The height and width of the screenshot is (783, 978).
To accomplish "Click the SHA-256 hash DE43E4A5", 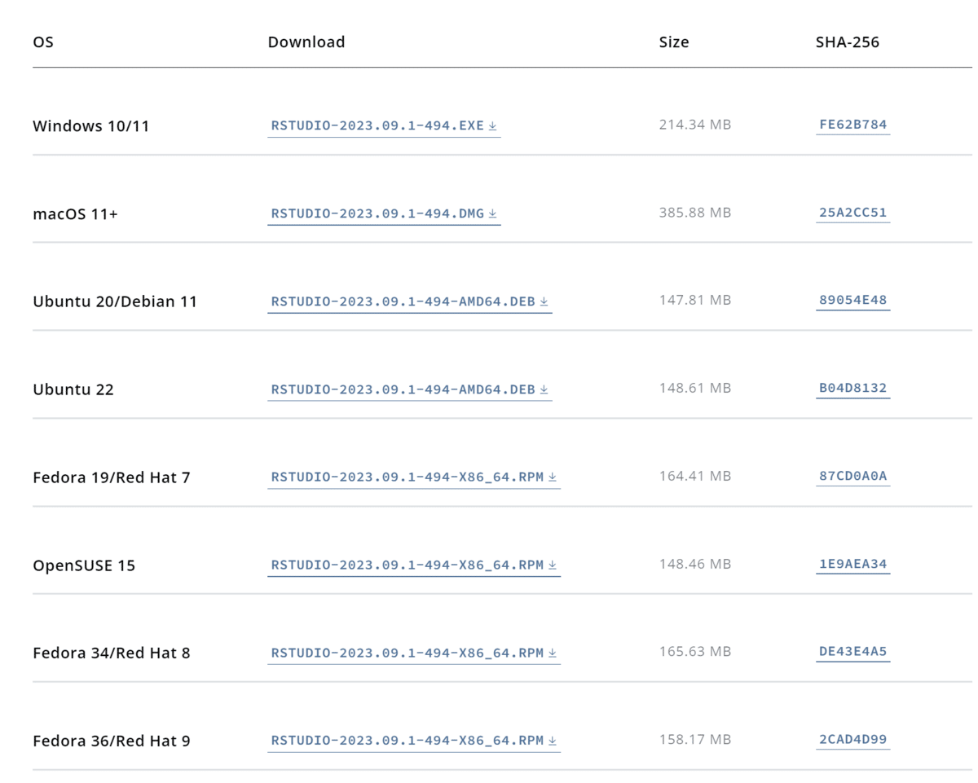I will (x=852, y=652).
